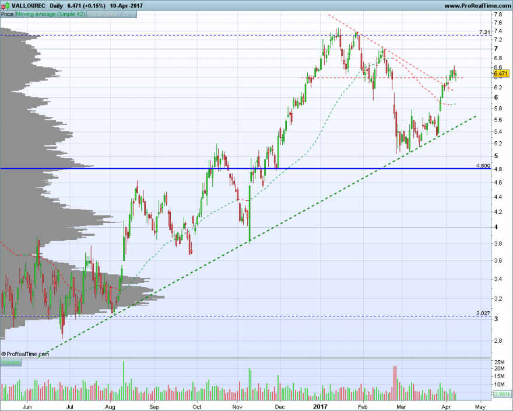Click the Mar label on time axis

(401, 407)
